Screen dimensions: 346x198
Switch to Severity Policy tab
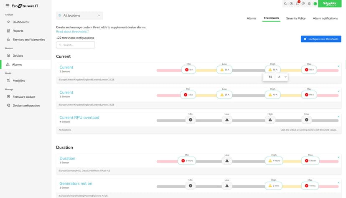point(296,18)
